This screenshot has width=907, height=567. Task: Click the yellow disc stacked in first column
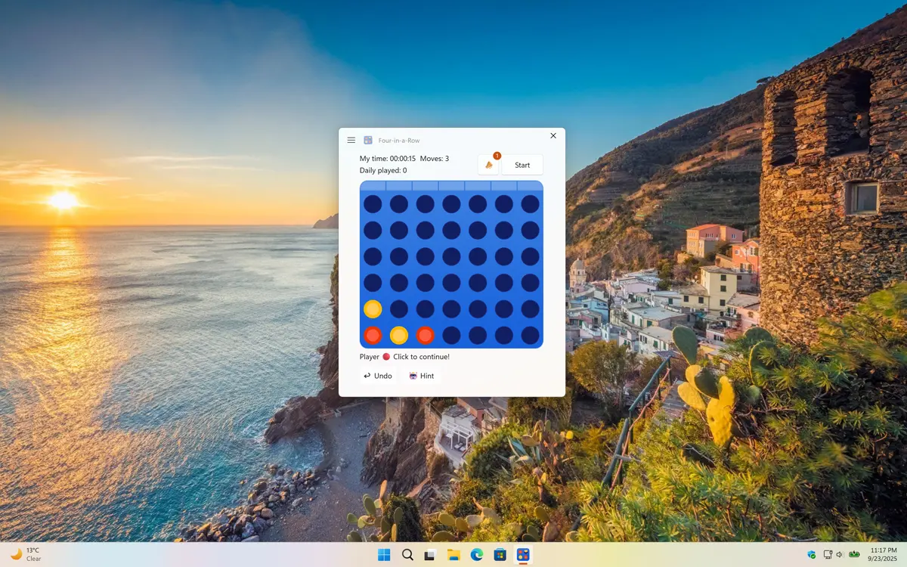click(373, 308)
